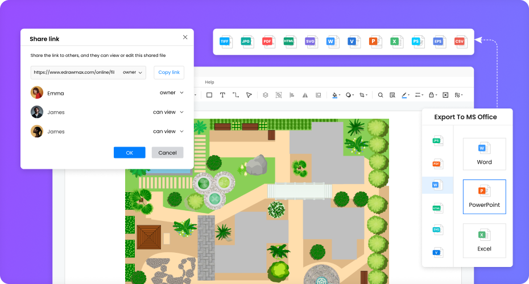Viewport: 529px width, 284px height.
Task: Select the Connector line tool
Action: tap(235, 95)
